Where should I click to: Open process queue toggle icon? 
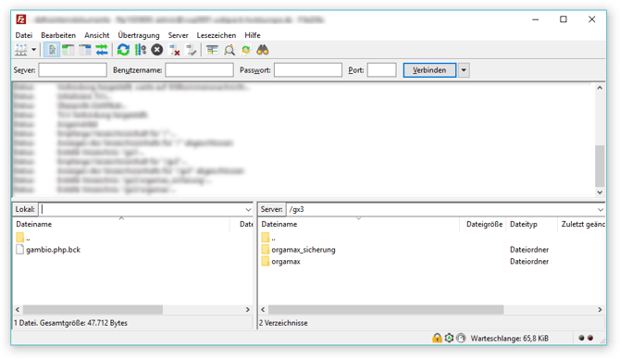point(140,50)
